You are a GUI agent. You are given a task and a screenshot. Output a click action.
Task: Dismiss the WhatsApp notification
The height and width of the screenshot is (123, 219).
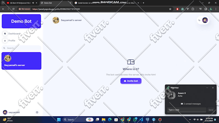[x=213, y=88]
